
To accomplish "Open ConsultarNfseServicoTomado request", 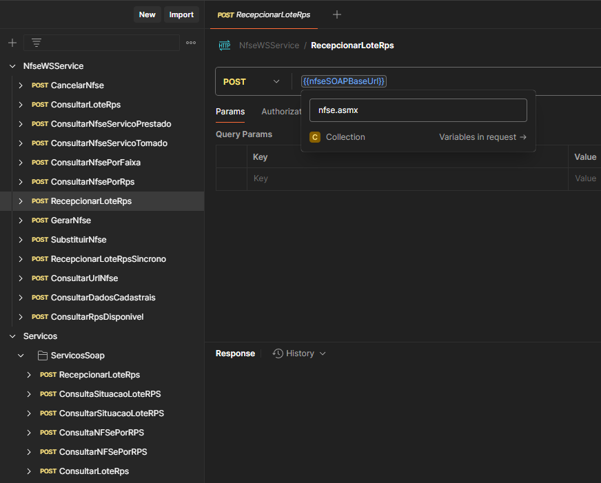I will pos(109,143).
